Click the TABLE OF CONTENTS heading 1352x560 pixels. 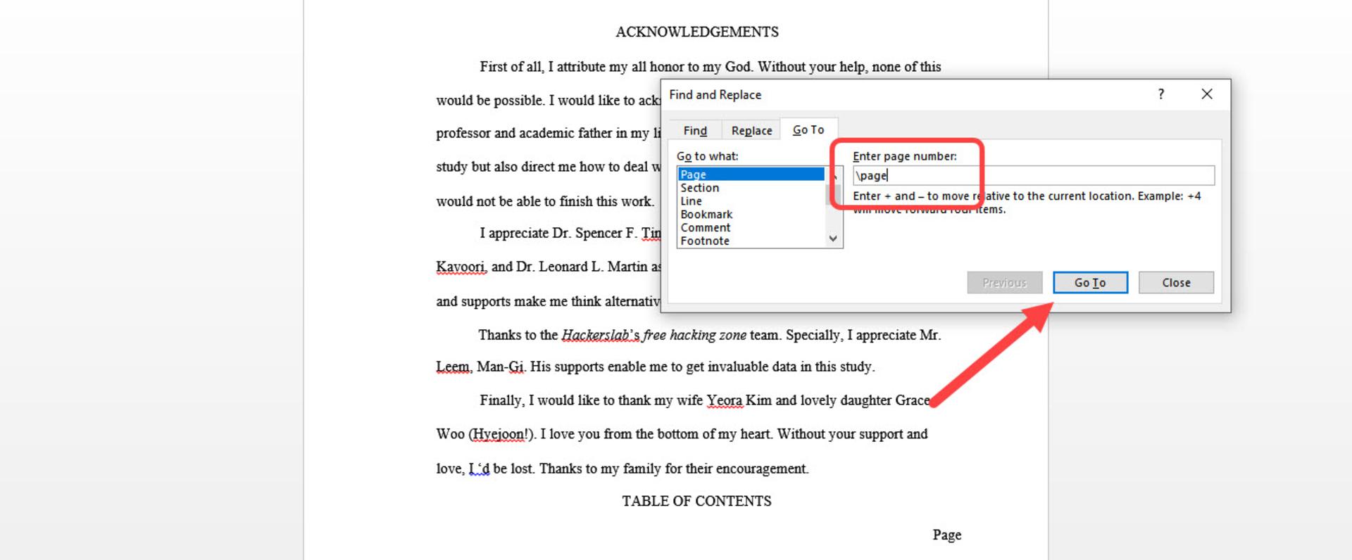[x=696, y=501]
